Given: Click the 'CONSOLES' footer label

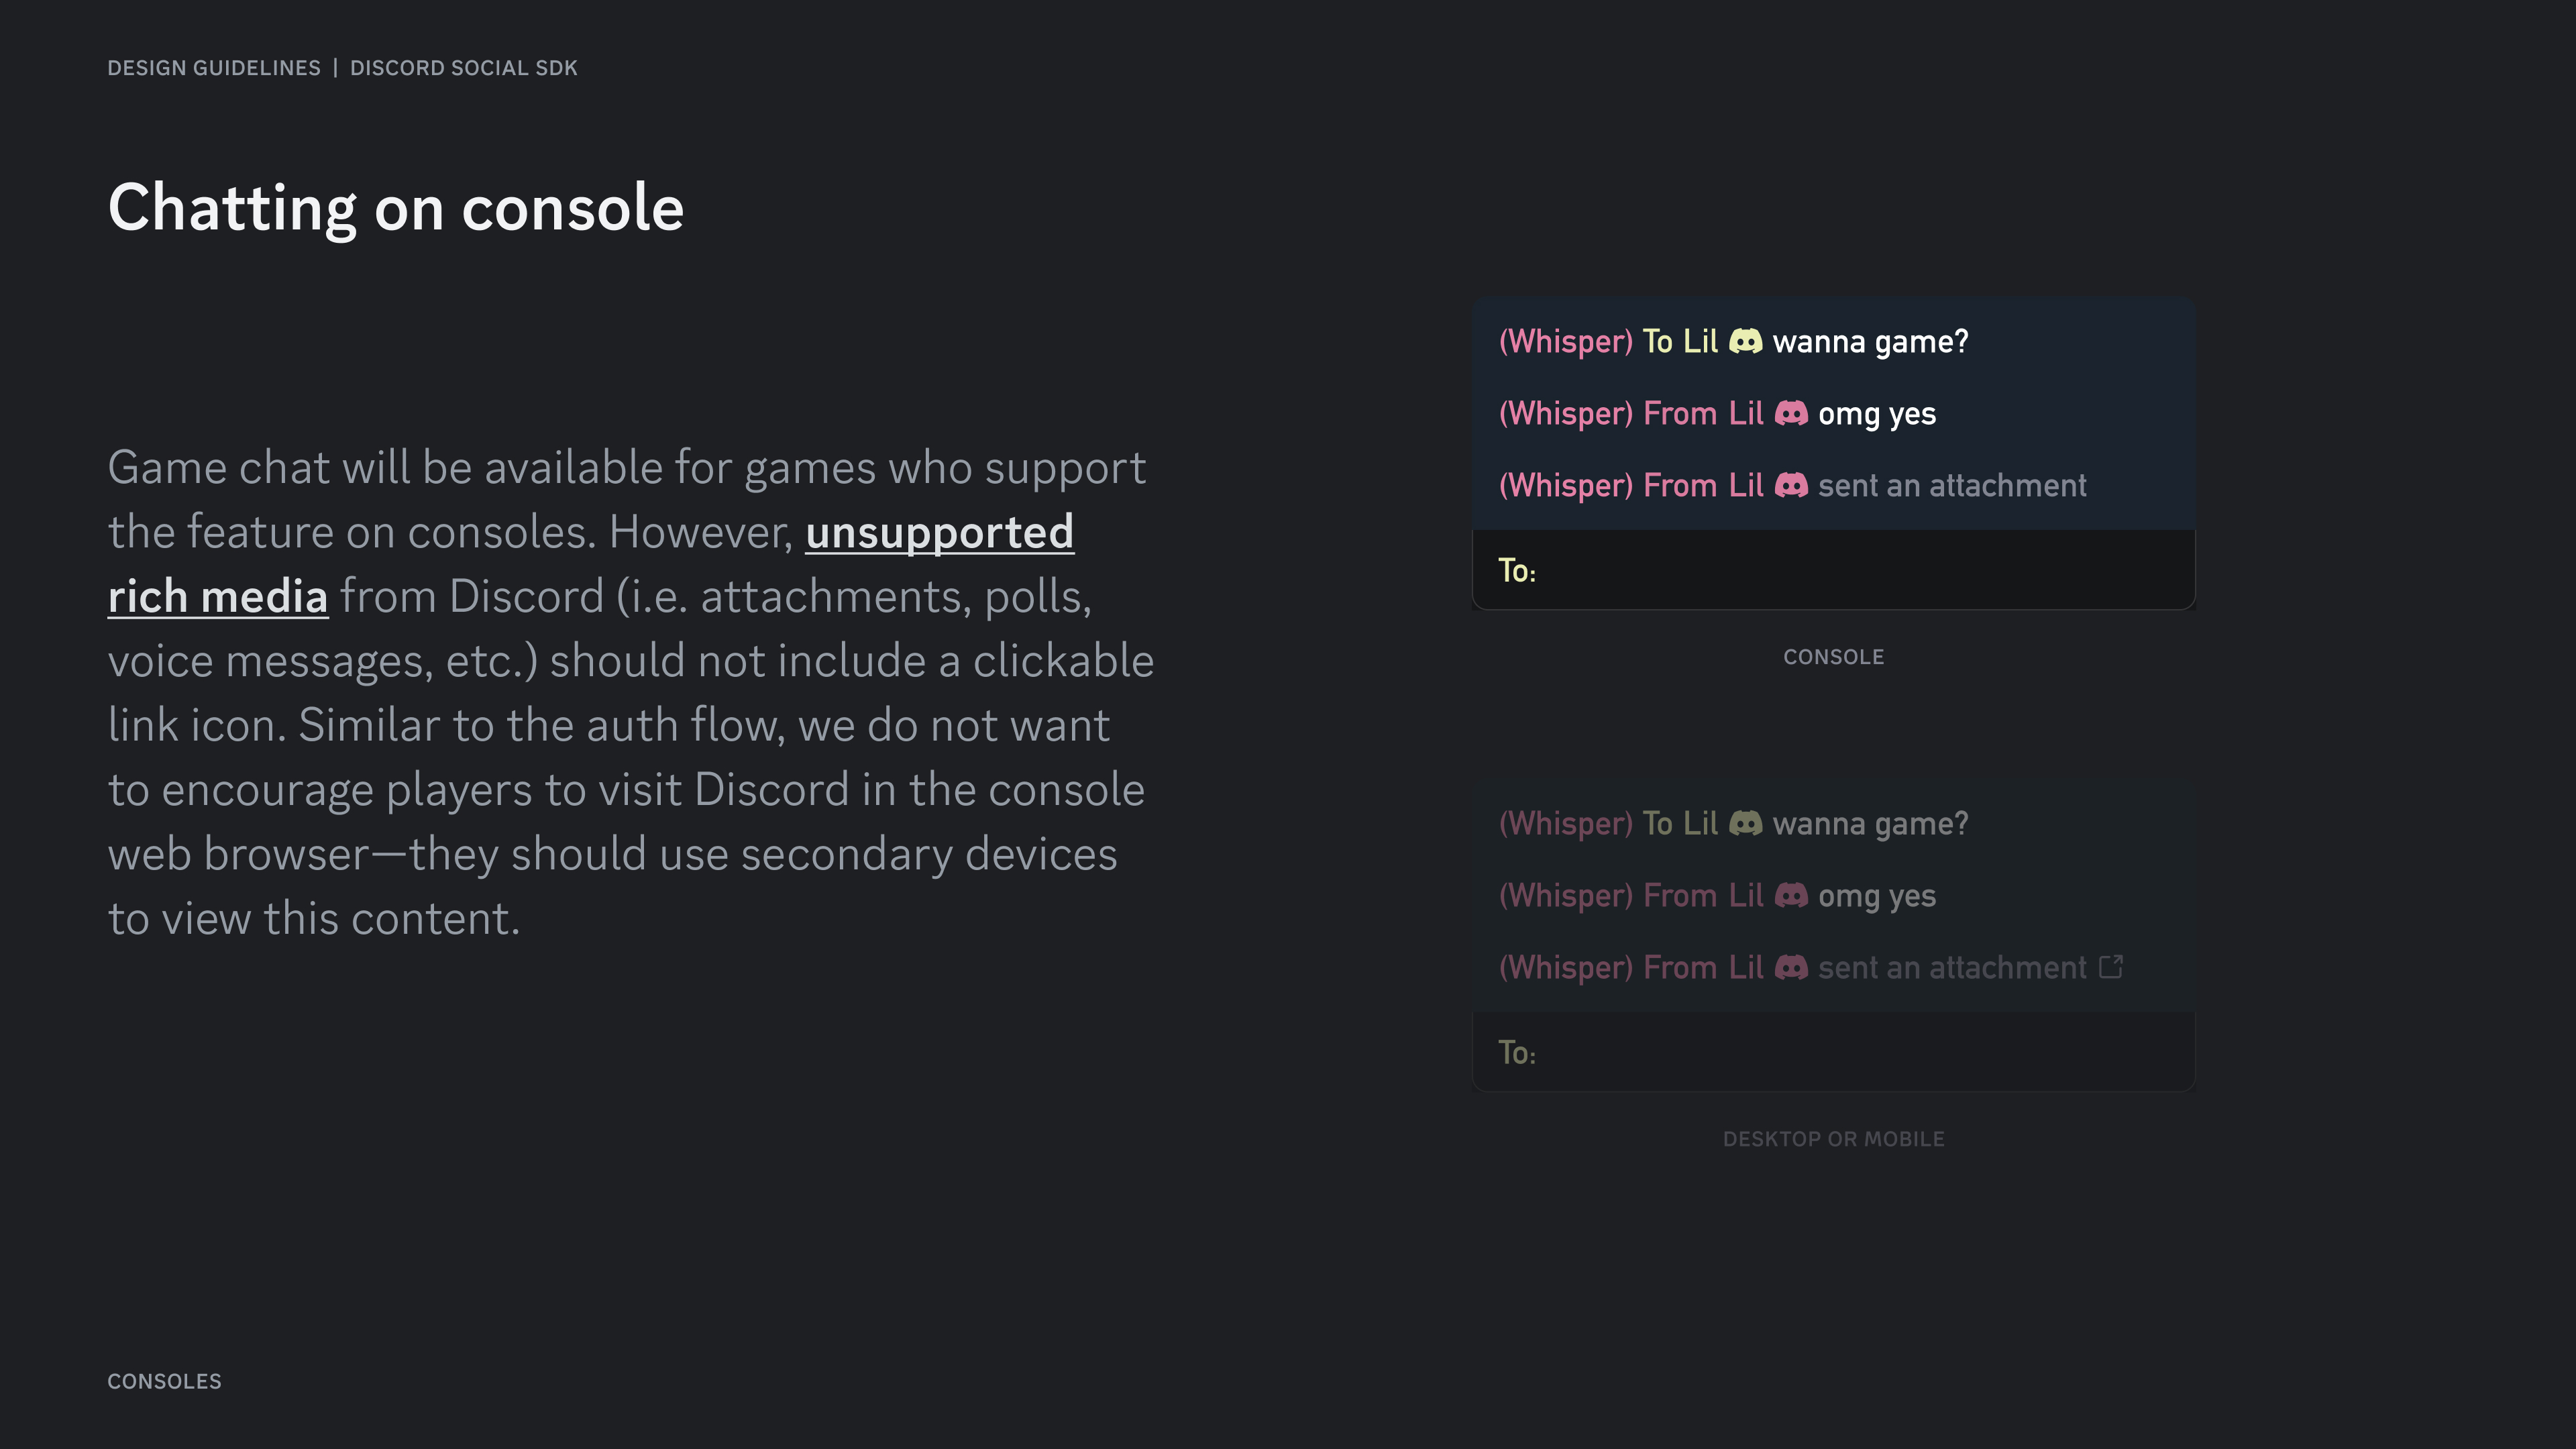Looking at the screenshot, I should 164,1381.
